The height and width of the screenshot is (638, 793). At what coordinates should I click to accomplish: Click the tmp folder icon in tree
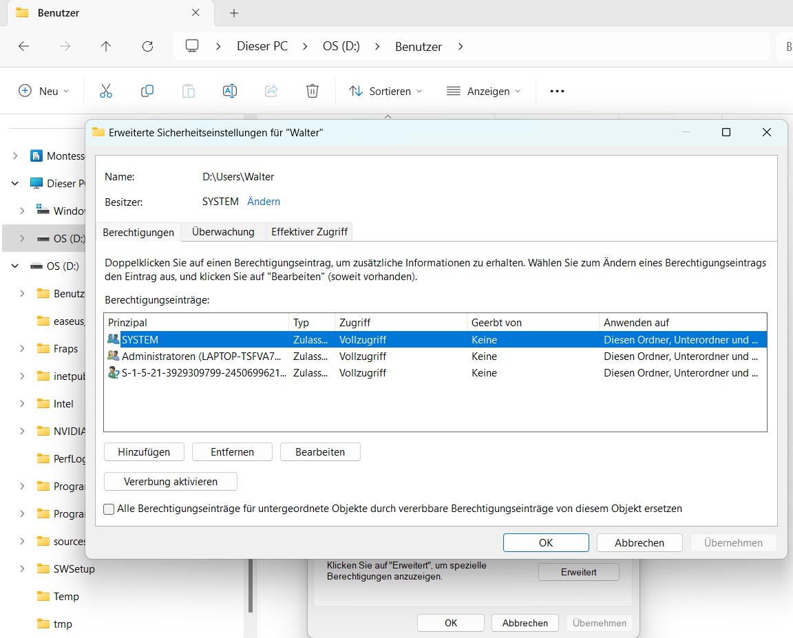click(43, 624)
